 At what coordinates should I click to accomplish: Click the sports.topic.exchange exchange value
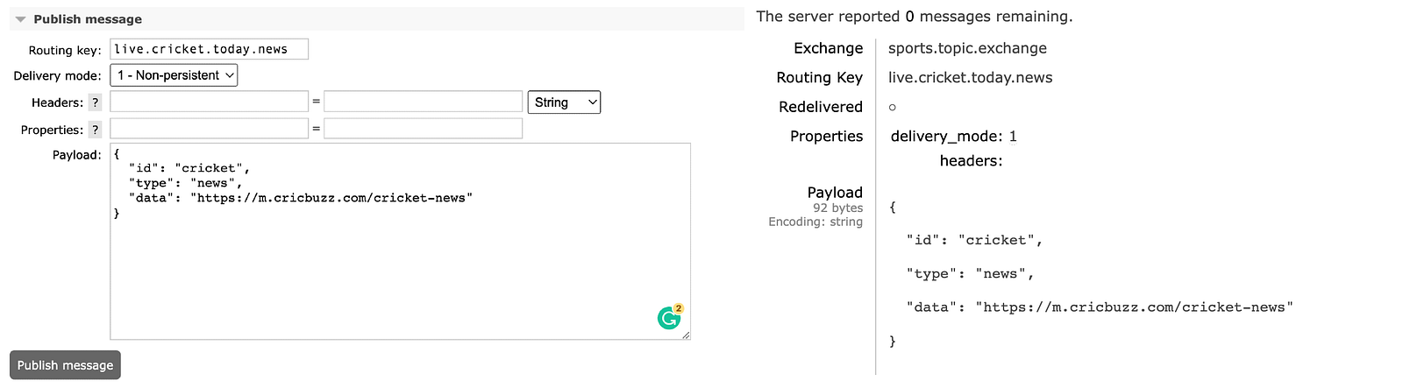[967, 48]
